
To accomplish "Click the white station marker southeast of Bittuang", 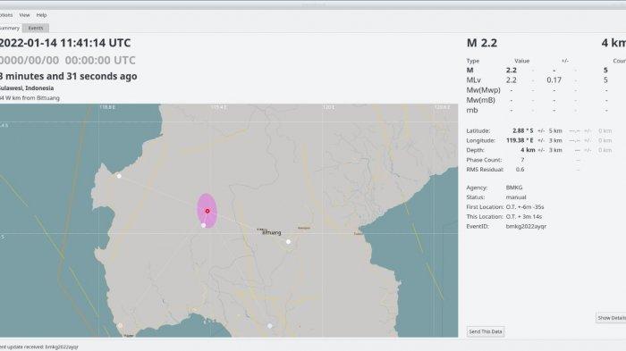I will 288,242.
